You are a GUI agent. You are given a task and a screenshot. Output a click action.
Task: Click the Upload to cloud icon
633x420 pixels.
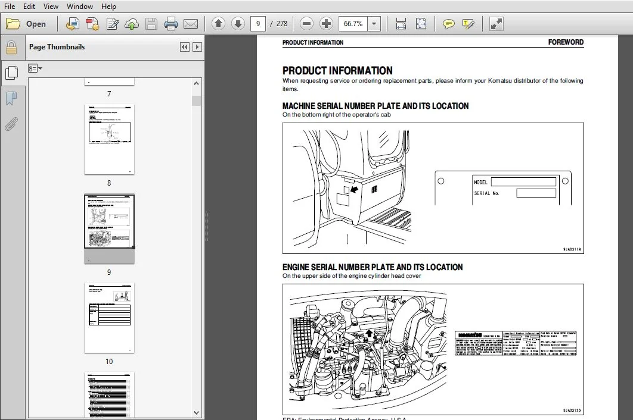pos(132,24)
